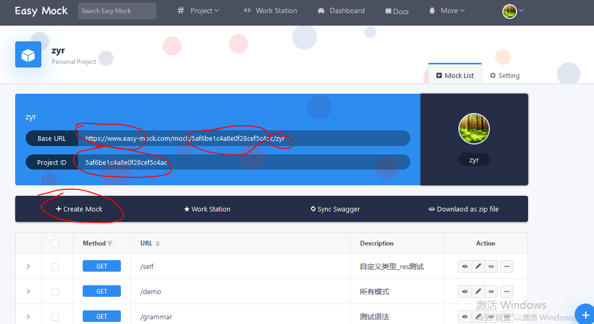The width and height of the screenshot is (594, 324).
Task: Copy the mock link for /self
Action: coord(491,266)
